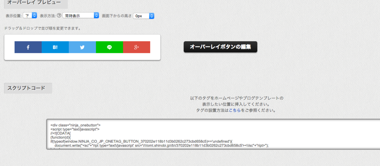Click the document.write code line
The height and width of the screenshot is (166, 380).
[x=162, y=146]
